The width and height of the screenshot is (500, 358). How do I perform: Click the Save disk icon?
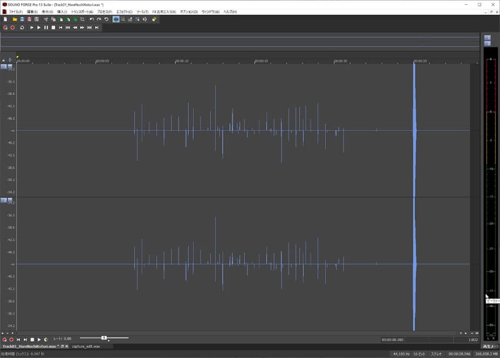click(x=22, y=19)
